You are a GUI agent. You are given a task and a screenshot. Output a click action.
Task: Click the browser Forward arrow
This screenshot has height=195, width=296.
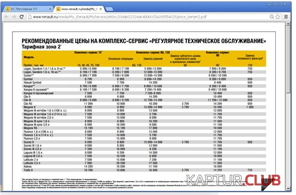tap(14, 17)
